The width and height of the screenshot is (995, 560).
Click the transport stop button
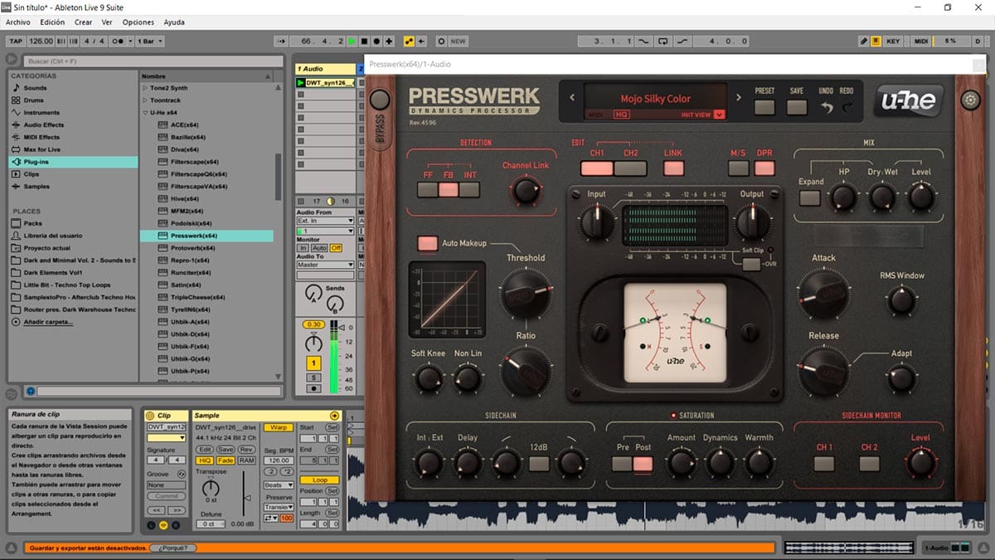[364, 41]
